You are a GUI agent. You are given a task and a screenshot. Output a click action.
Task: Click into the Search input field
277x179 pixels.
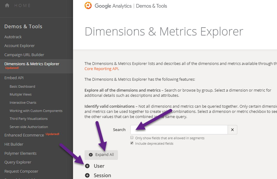[x=179, y=130]
